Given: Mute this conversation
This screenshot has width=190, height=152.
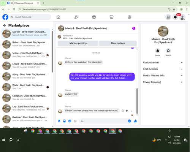Looking at the screenshot, I should (158, 51).
